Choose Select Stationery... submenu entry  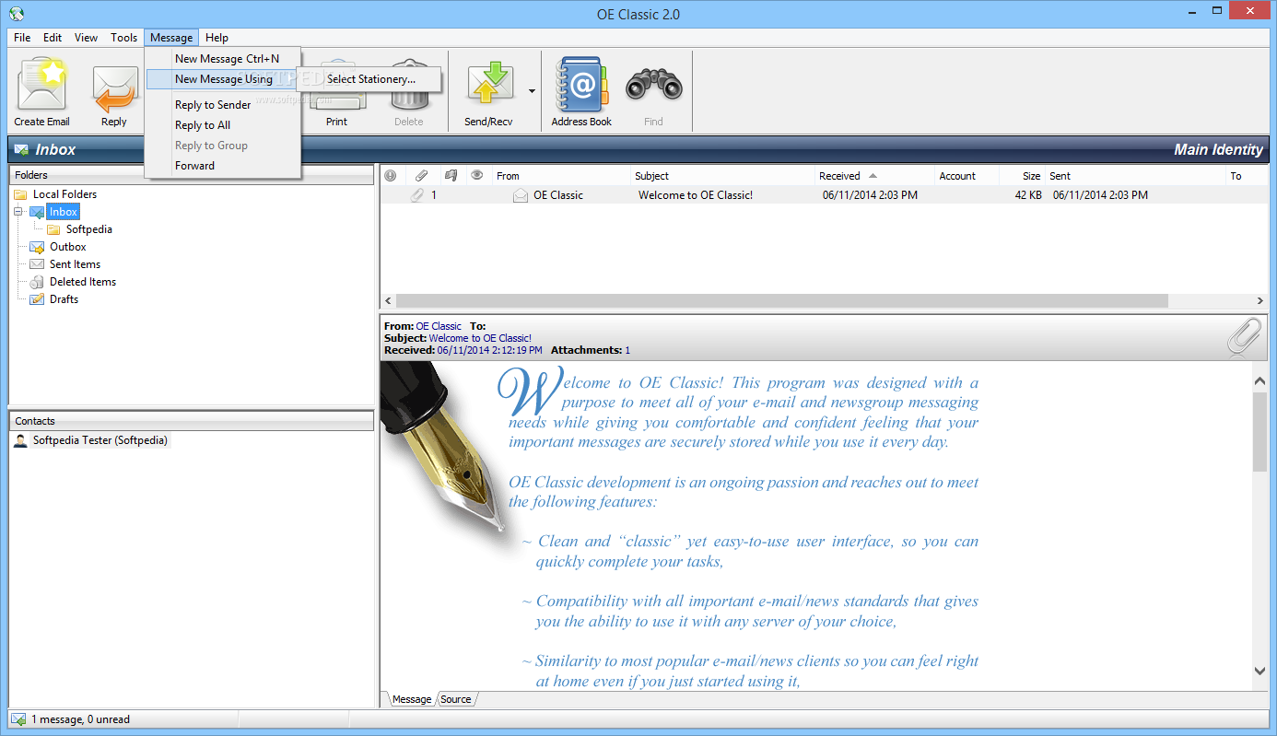click(371, 79)
